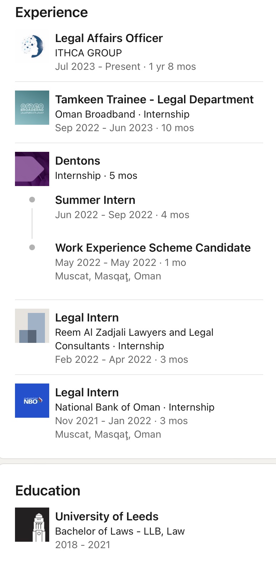Click the ITHCA GROUP company name
The image size is (276, 561).
(88, 53)
